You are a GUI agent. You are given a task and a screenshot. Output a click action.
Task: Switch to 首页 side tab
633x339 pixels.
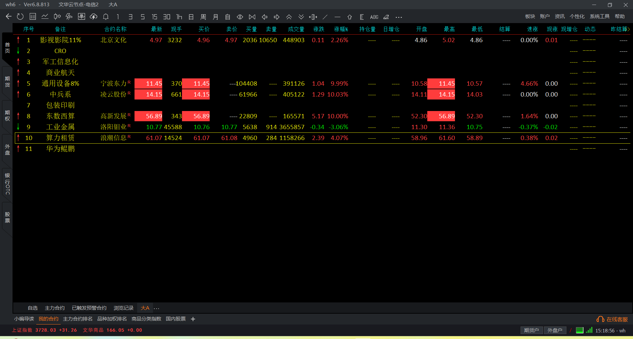click(7, 48)
